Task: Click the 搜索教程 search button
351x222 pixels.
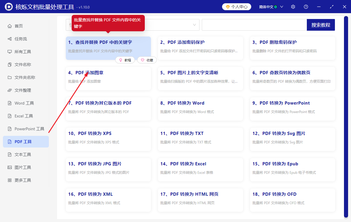Action: click(x=321, y=25)
